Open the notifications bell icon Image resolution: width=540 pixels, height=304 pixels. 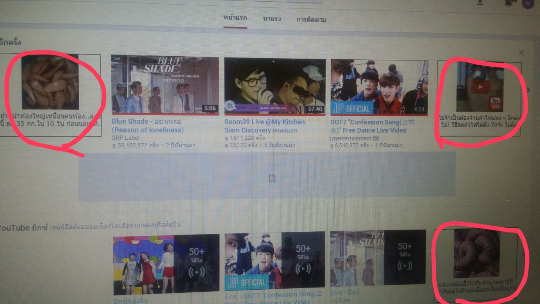(508, 3)
